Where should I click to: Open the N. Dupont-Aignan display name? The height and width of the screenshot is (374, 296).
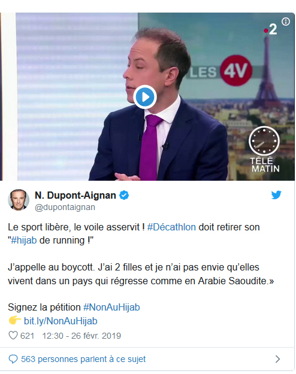(75, 195)
